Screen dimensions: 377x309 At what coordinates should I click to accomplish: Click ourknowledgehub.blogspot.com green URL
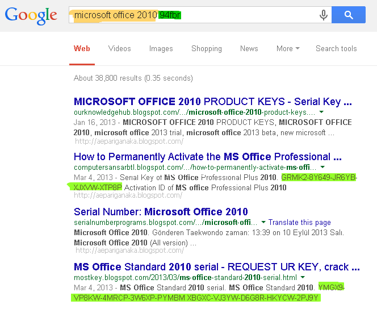point(195,112)
